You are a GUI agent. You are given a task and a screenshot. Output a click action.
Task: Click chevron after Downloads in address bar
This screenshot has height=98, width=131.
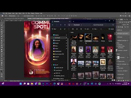tap(81, 25)
